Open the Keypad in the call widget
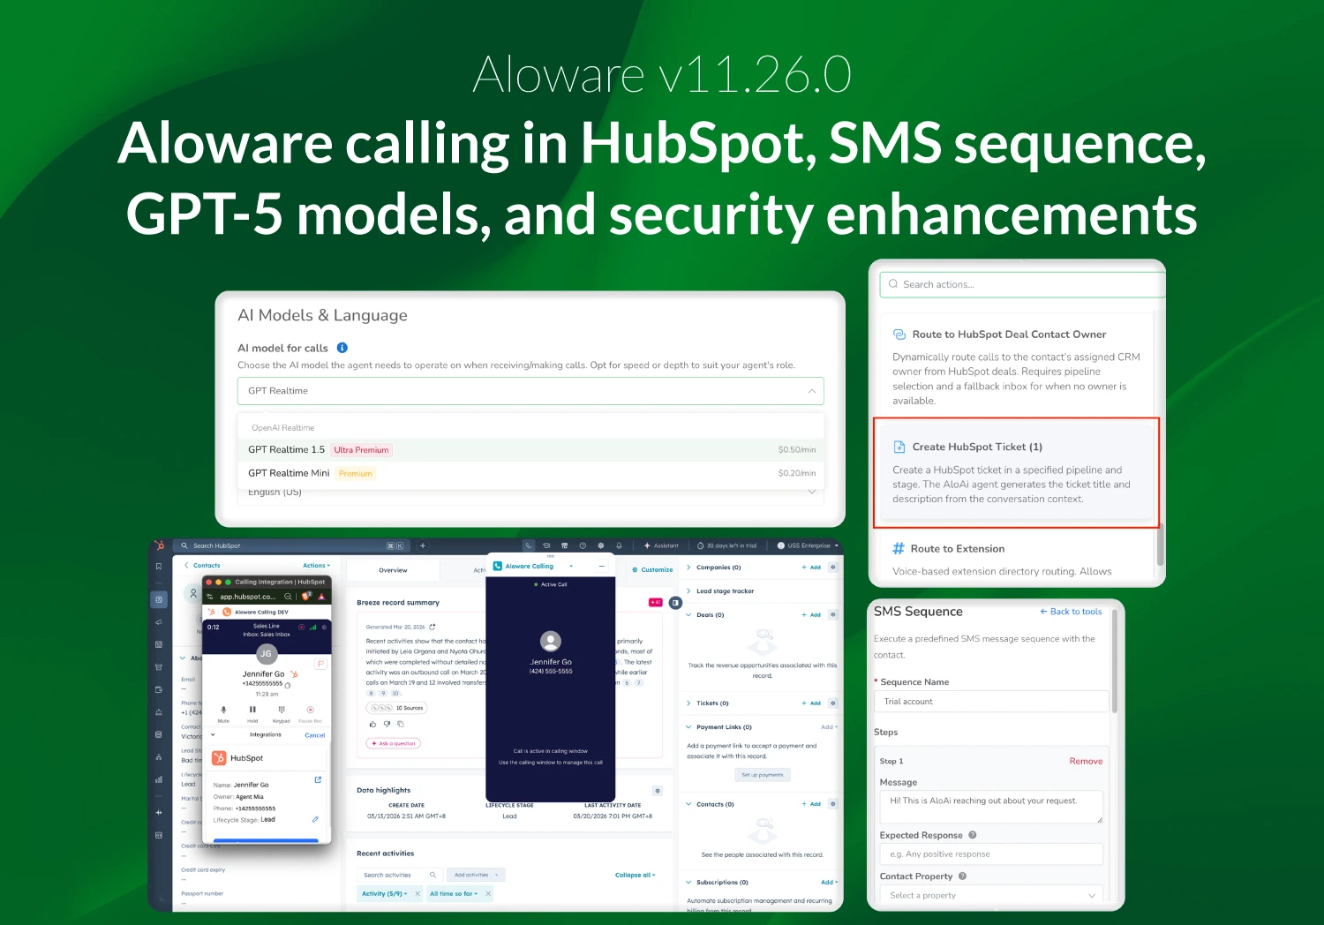This screenshot has width=1324, height=925. point(282,710)
